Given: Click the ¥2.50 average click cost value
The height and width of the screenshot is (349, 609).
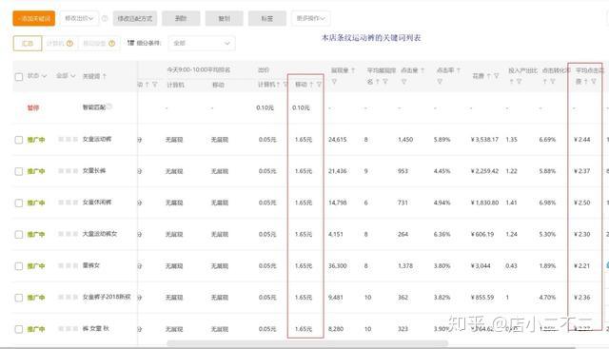Looking at the screenshot, I should click(581, 203).
